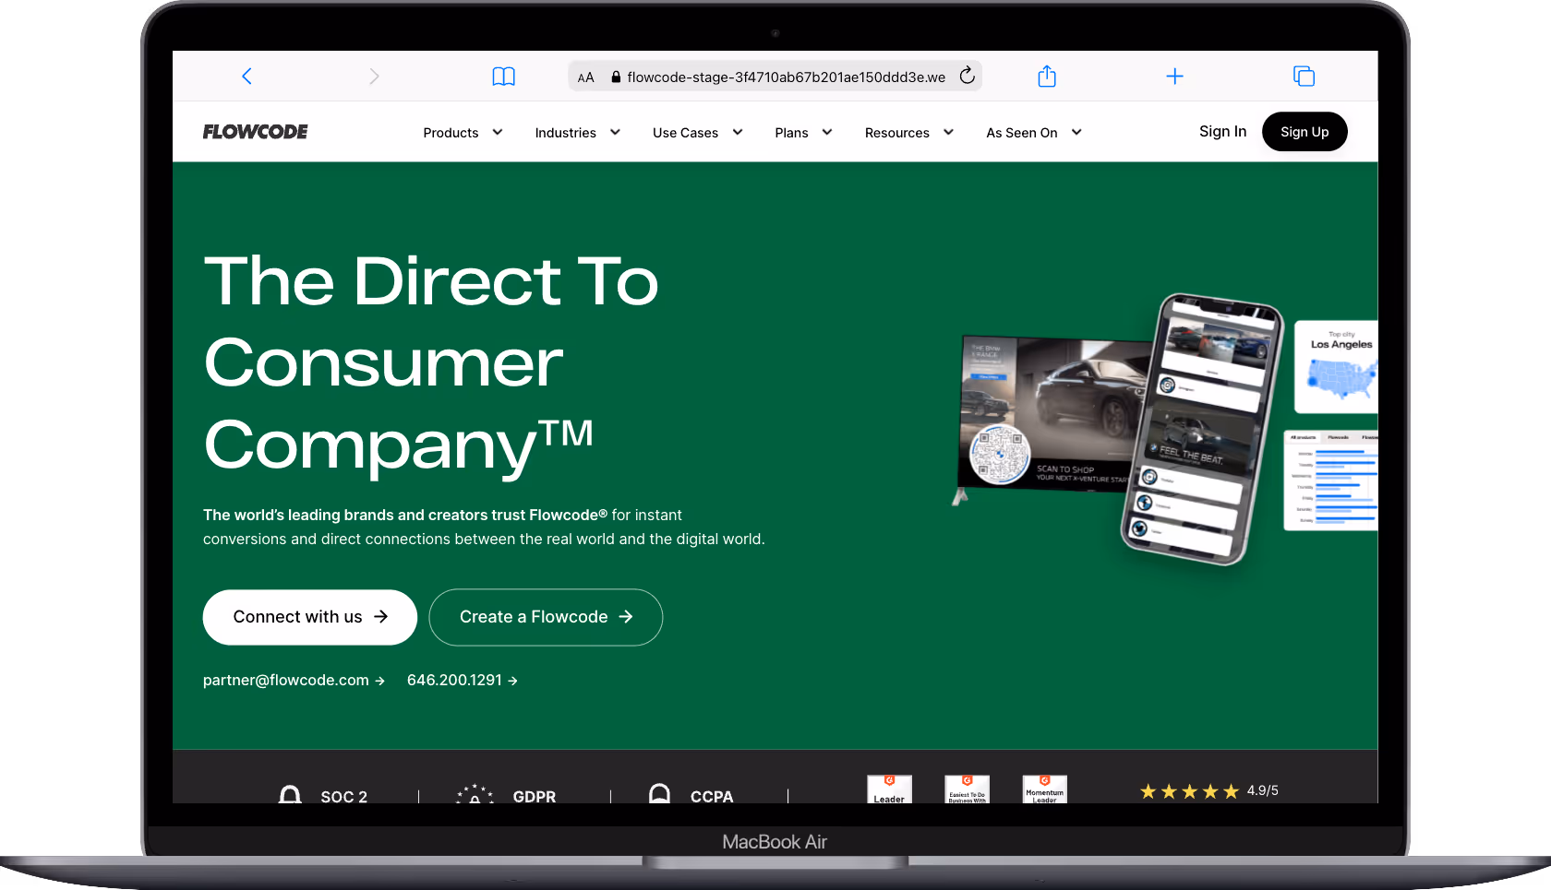Click the G2 Easiest To Do Business badge
The image size is (1551, 890).
(x=967, y=789)
